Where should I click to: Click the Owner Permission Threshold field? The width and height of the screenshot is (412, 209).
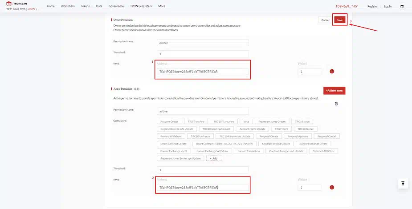203,54
